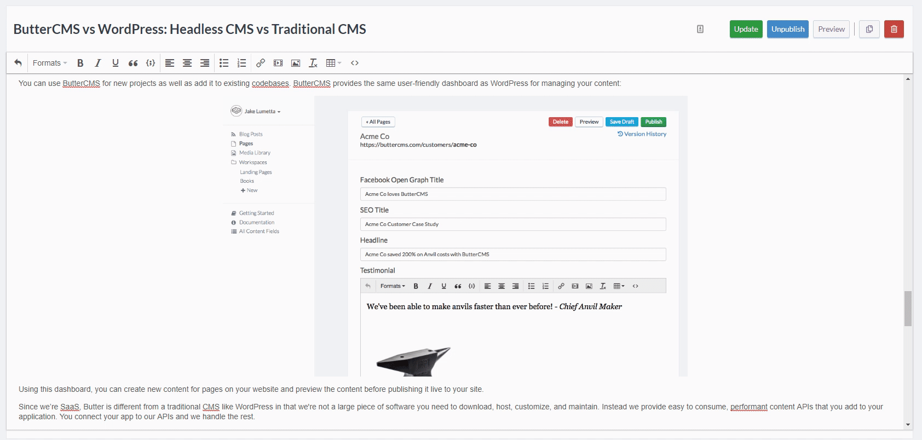
Task: Open the table dropdown menu
Action: tap(333, 63)
